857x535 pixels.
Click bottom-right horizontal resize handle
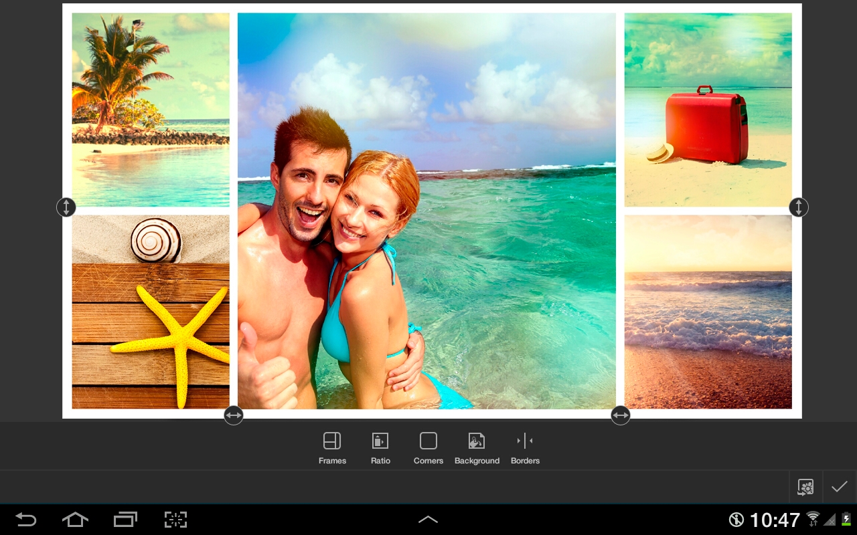[621, 415]
